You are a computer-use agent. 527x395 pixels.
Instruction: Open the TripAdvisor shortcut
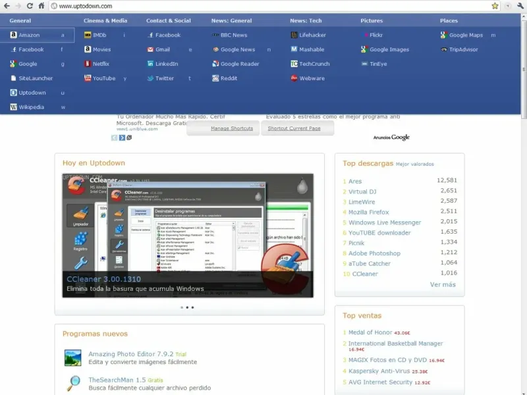(459, 49)
